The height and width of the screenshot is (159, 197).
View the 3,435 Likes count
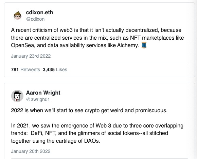[55, 69]
